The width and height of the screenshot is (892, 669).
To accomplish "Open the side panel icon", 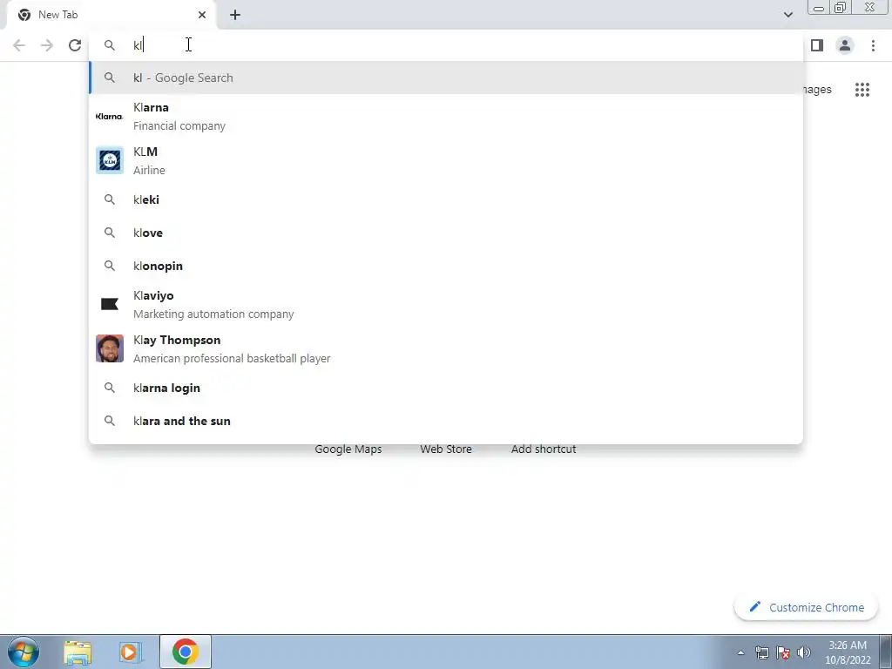I will pos(817,45).
